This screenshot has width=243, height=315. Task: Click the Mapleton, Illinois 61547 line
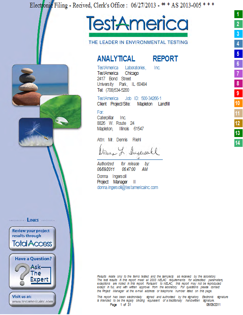(120, 129)
